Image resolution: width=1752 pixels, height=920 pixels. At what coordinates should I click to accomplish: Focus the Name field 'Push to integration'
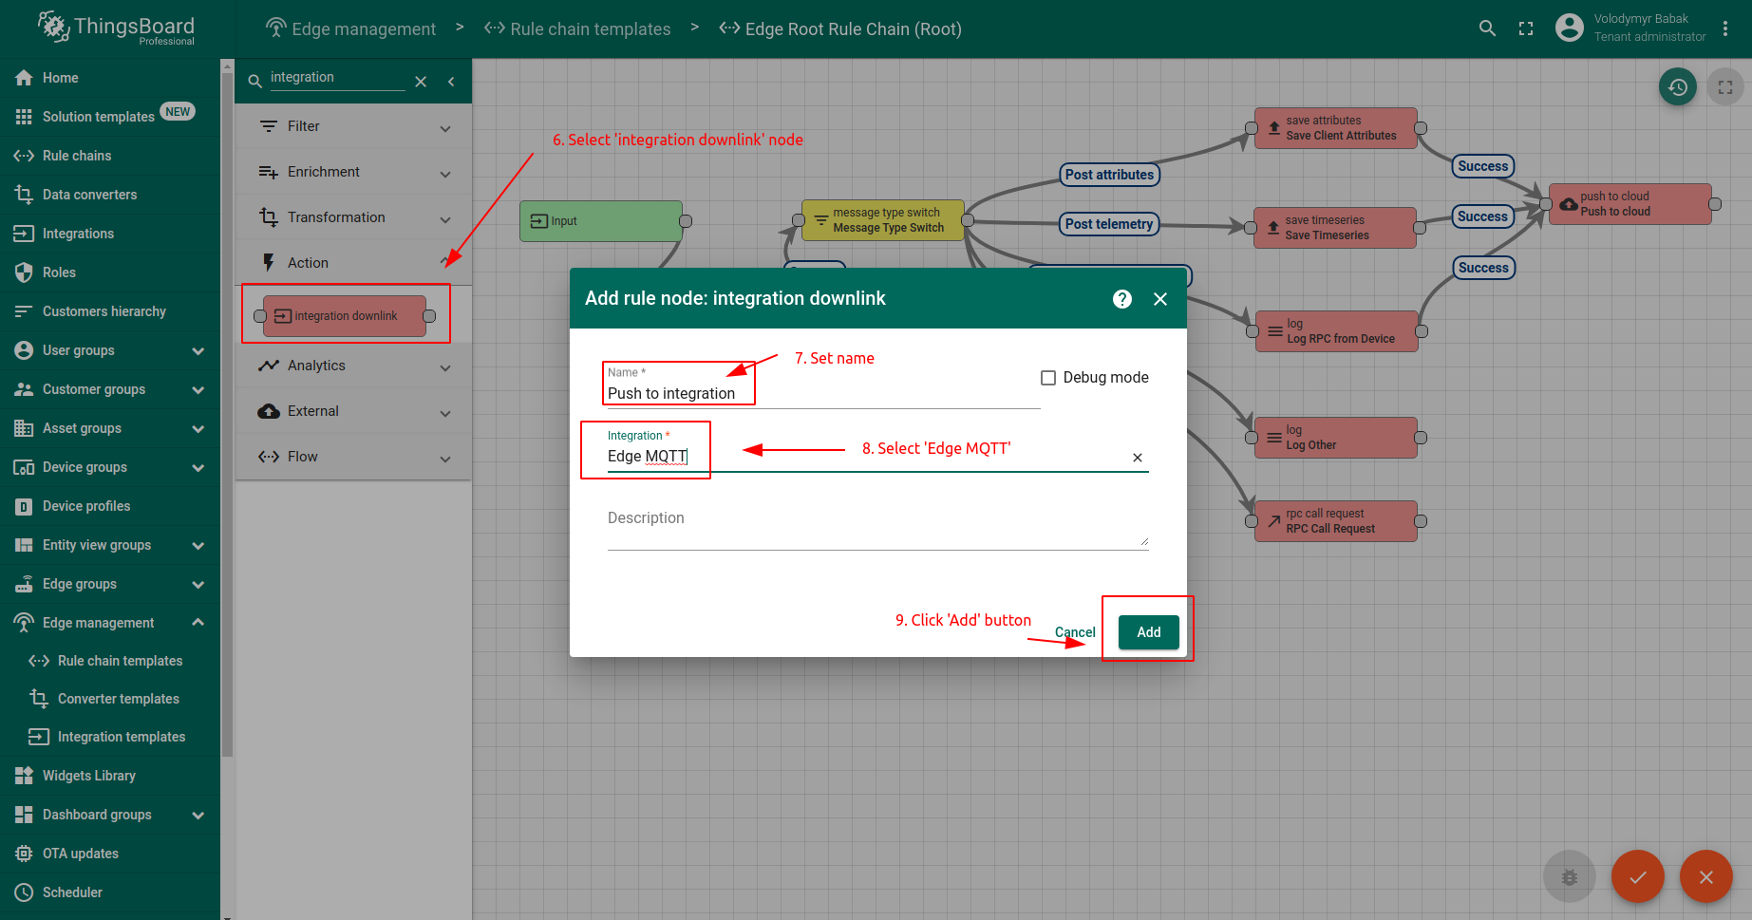click(x=824, y=393)
